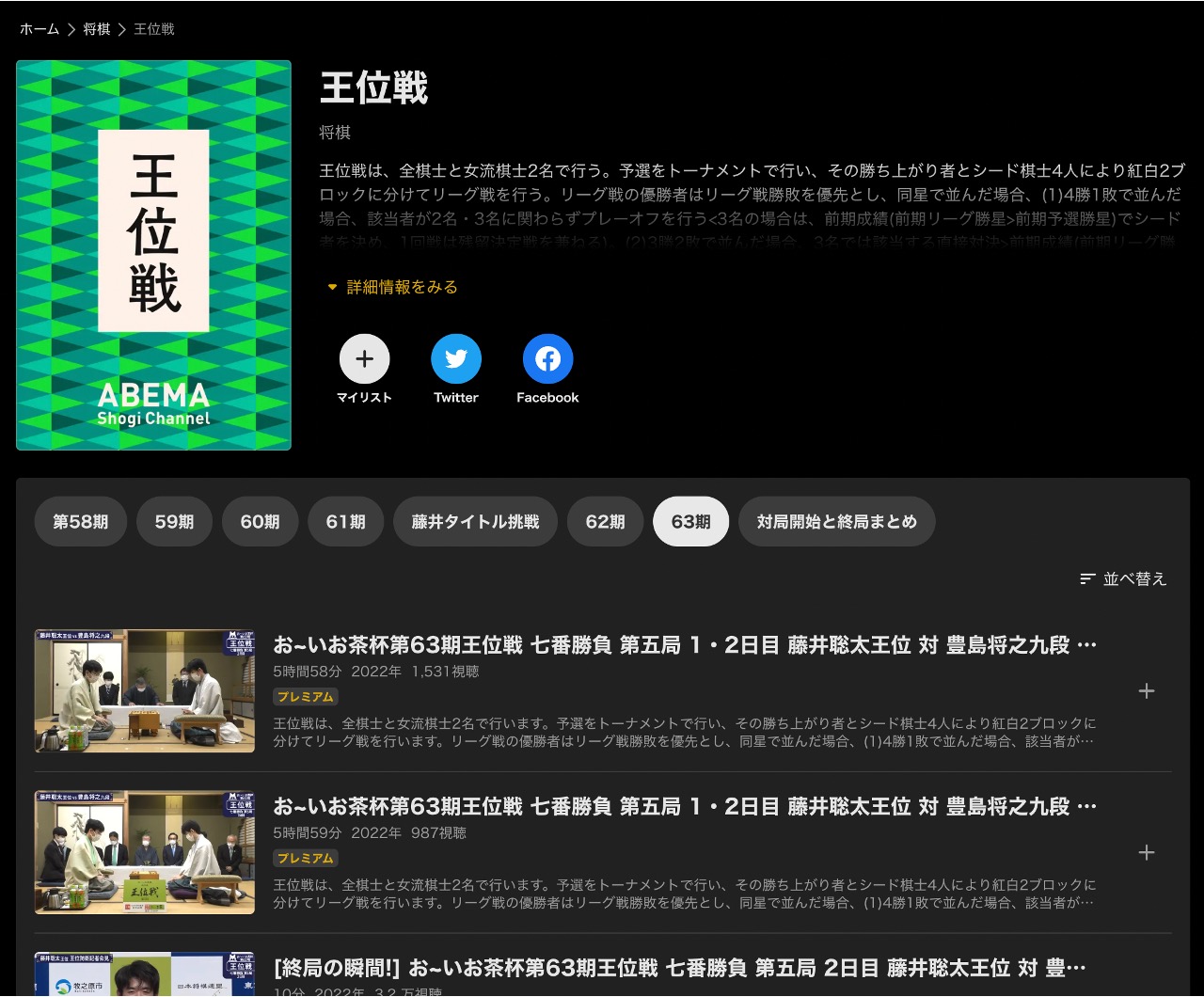Open the 将棋 genre link under the title
Image resolution: width=1204 pixels, height=997 pixels.
coord(335,133)
